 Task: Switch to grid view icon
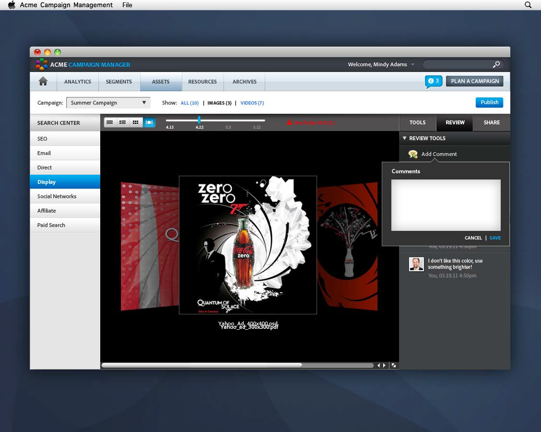136,122
